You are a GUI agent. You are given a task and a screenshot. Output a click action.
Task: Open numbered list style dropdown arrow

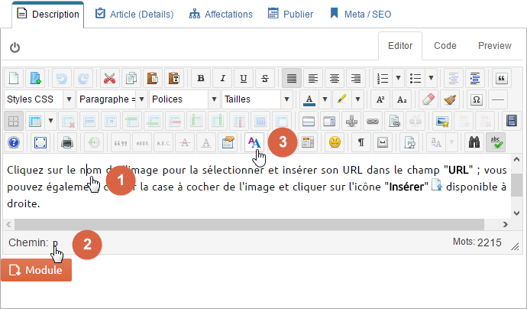[x=398, y=78]
